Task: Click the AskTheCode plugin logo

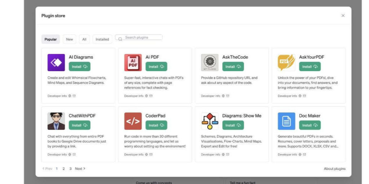Action: click(210, 63)
